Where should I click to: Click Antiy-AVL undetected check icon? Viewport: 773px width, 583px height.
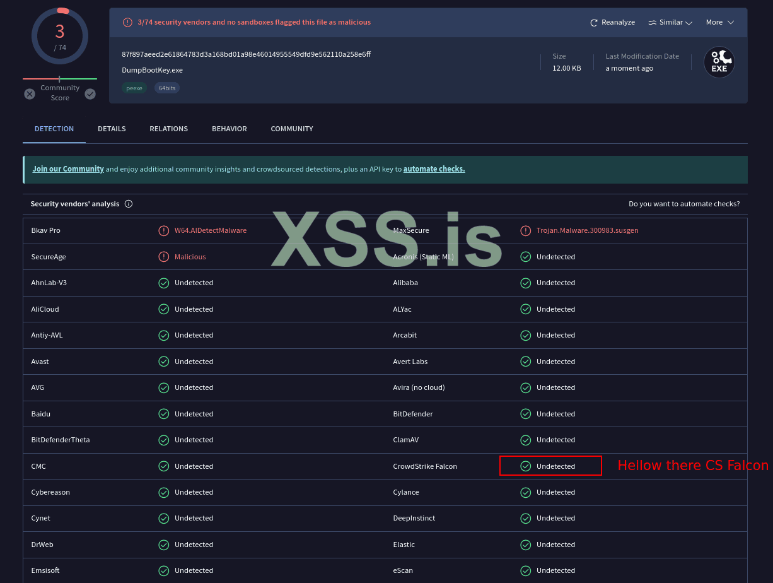tap(164, 335)
